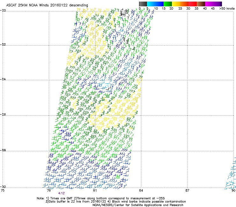
Task: Click the gray 0-5 knots color swatch
Action: point(143,4)
